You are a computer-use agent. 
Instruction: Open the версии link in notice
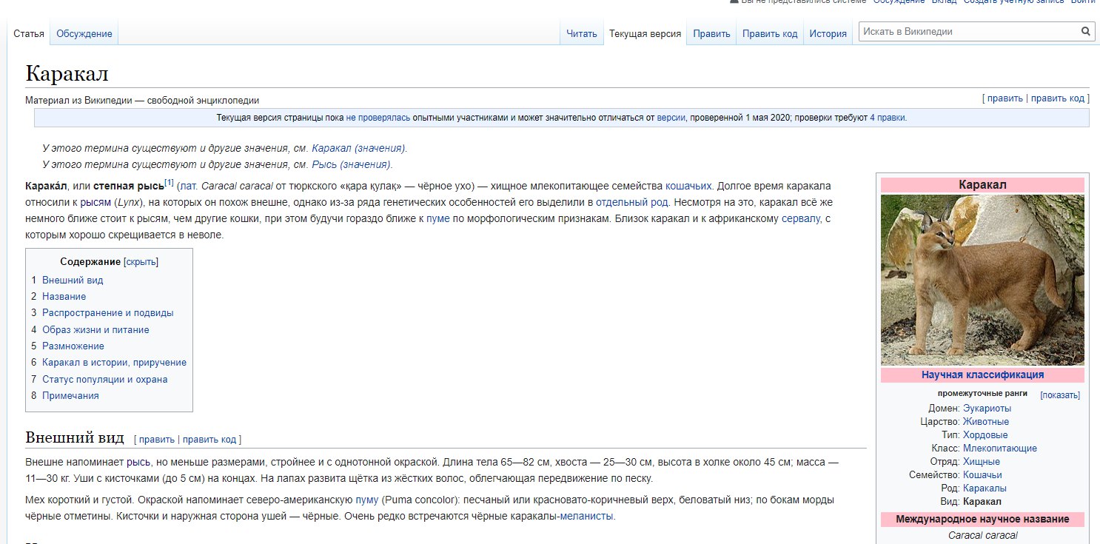671,118
